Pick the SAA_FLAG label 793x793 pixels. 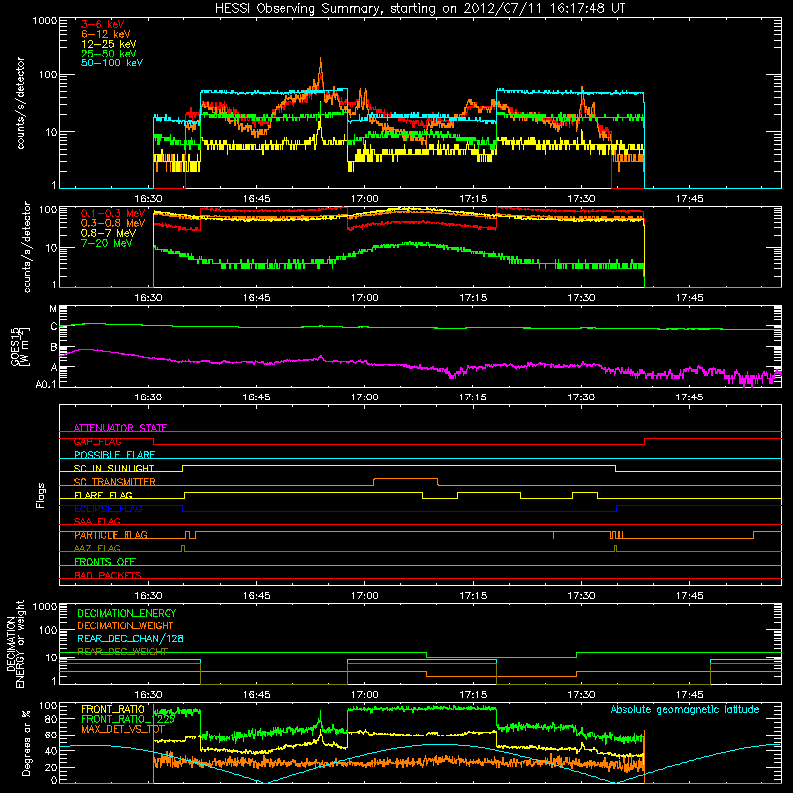pyautogui.click(x=97, y=521)
